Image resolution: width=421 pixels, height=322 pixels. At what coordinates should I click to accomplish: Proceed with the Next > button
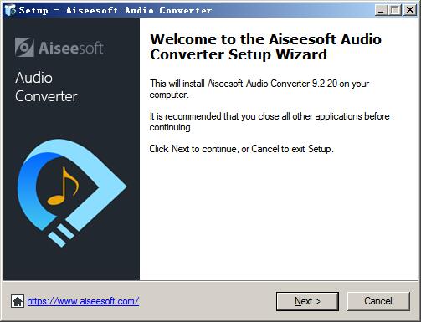[x=307, y=301]
